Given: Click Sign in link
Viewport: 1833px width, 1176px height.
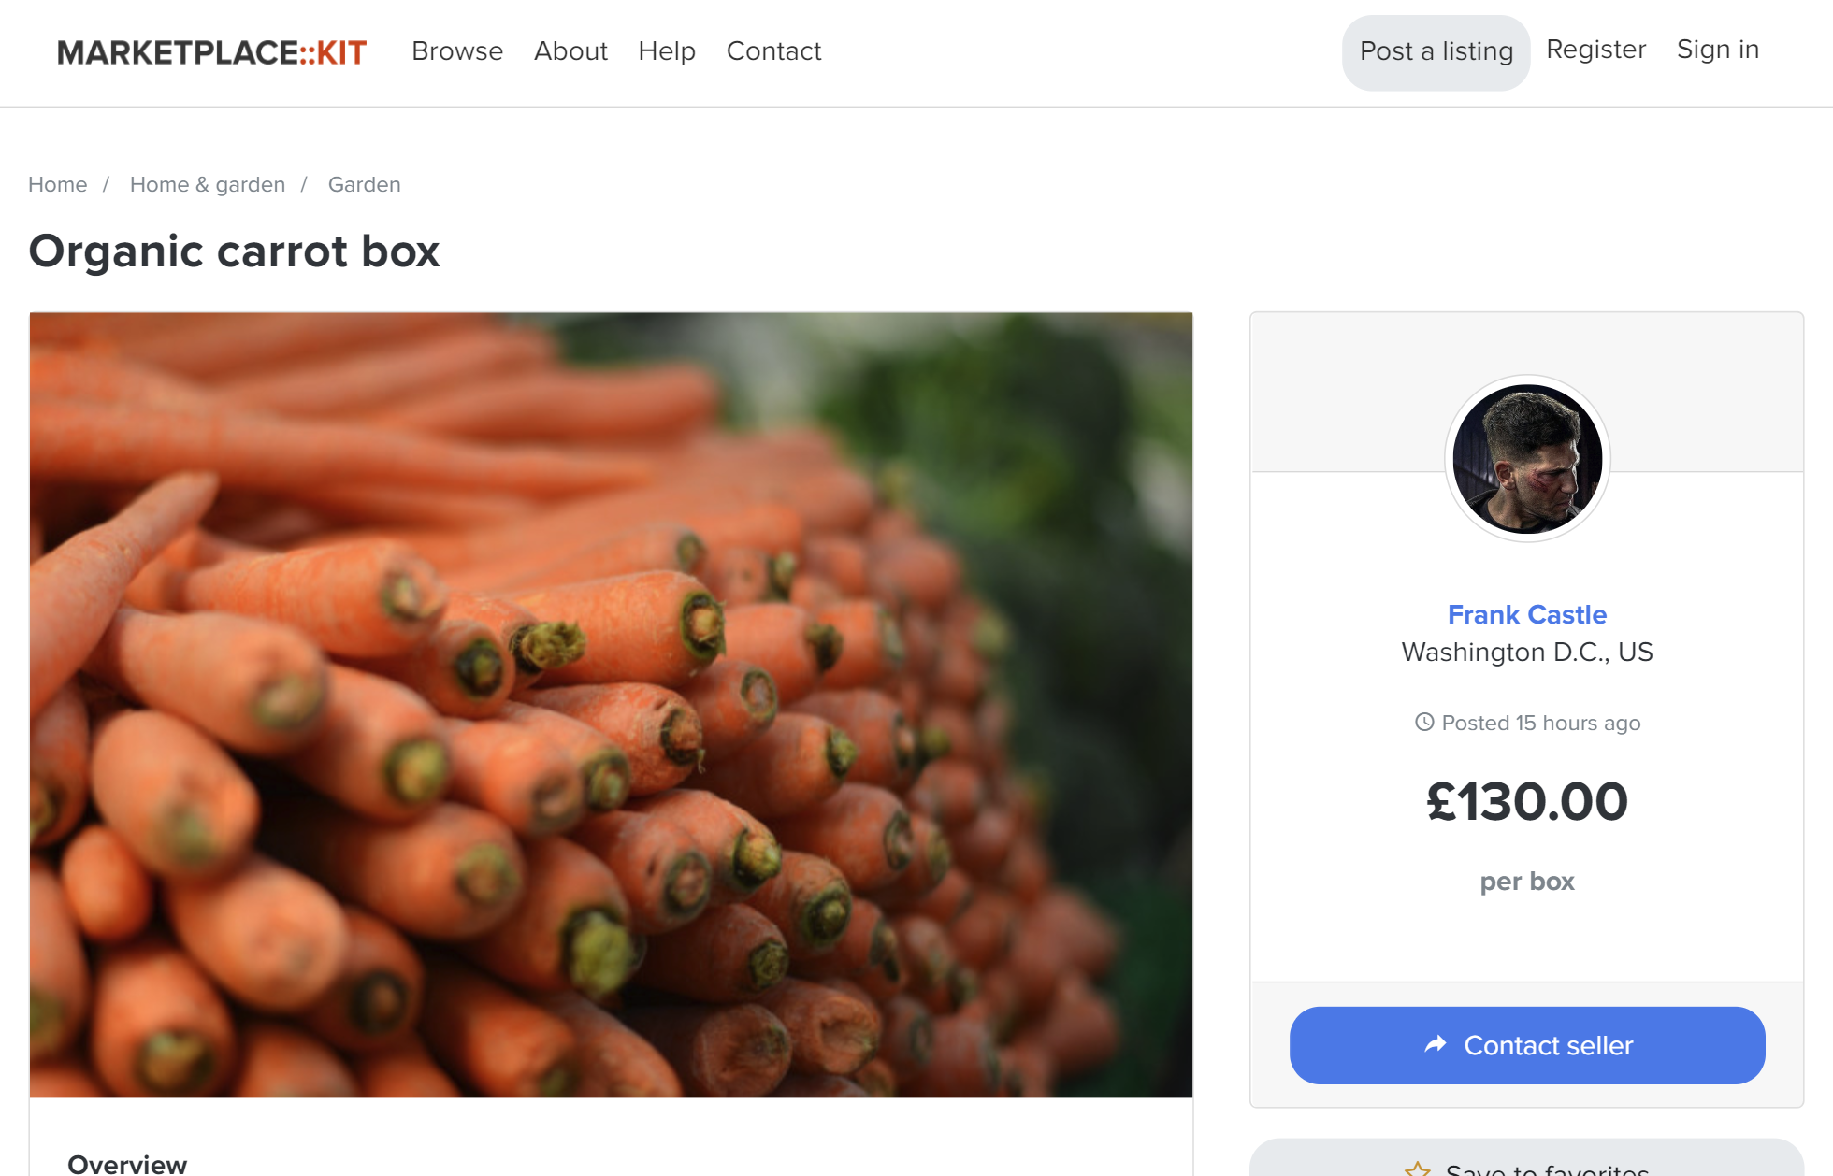Looking at the screenshot, I should pos(1718,49).
